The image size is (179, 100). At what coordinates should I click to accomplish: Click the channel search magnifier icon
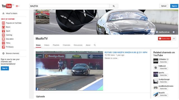pos(95,45)
